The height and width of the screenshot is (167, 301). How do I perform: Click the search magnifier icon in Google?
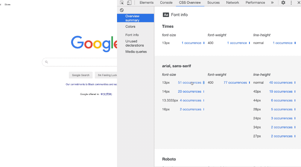(47, 62)
